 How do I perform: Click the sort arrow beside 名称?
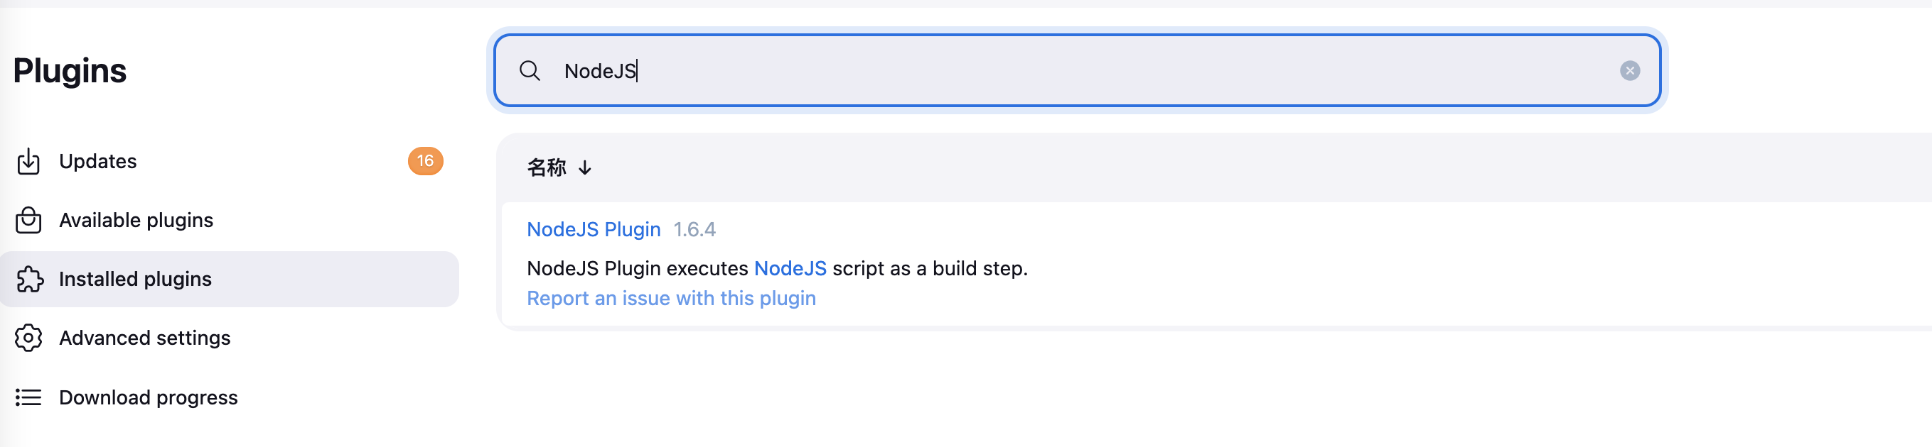click(585, 168)
